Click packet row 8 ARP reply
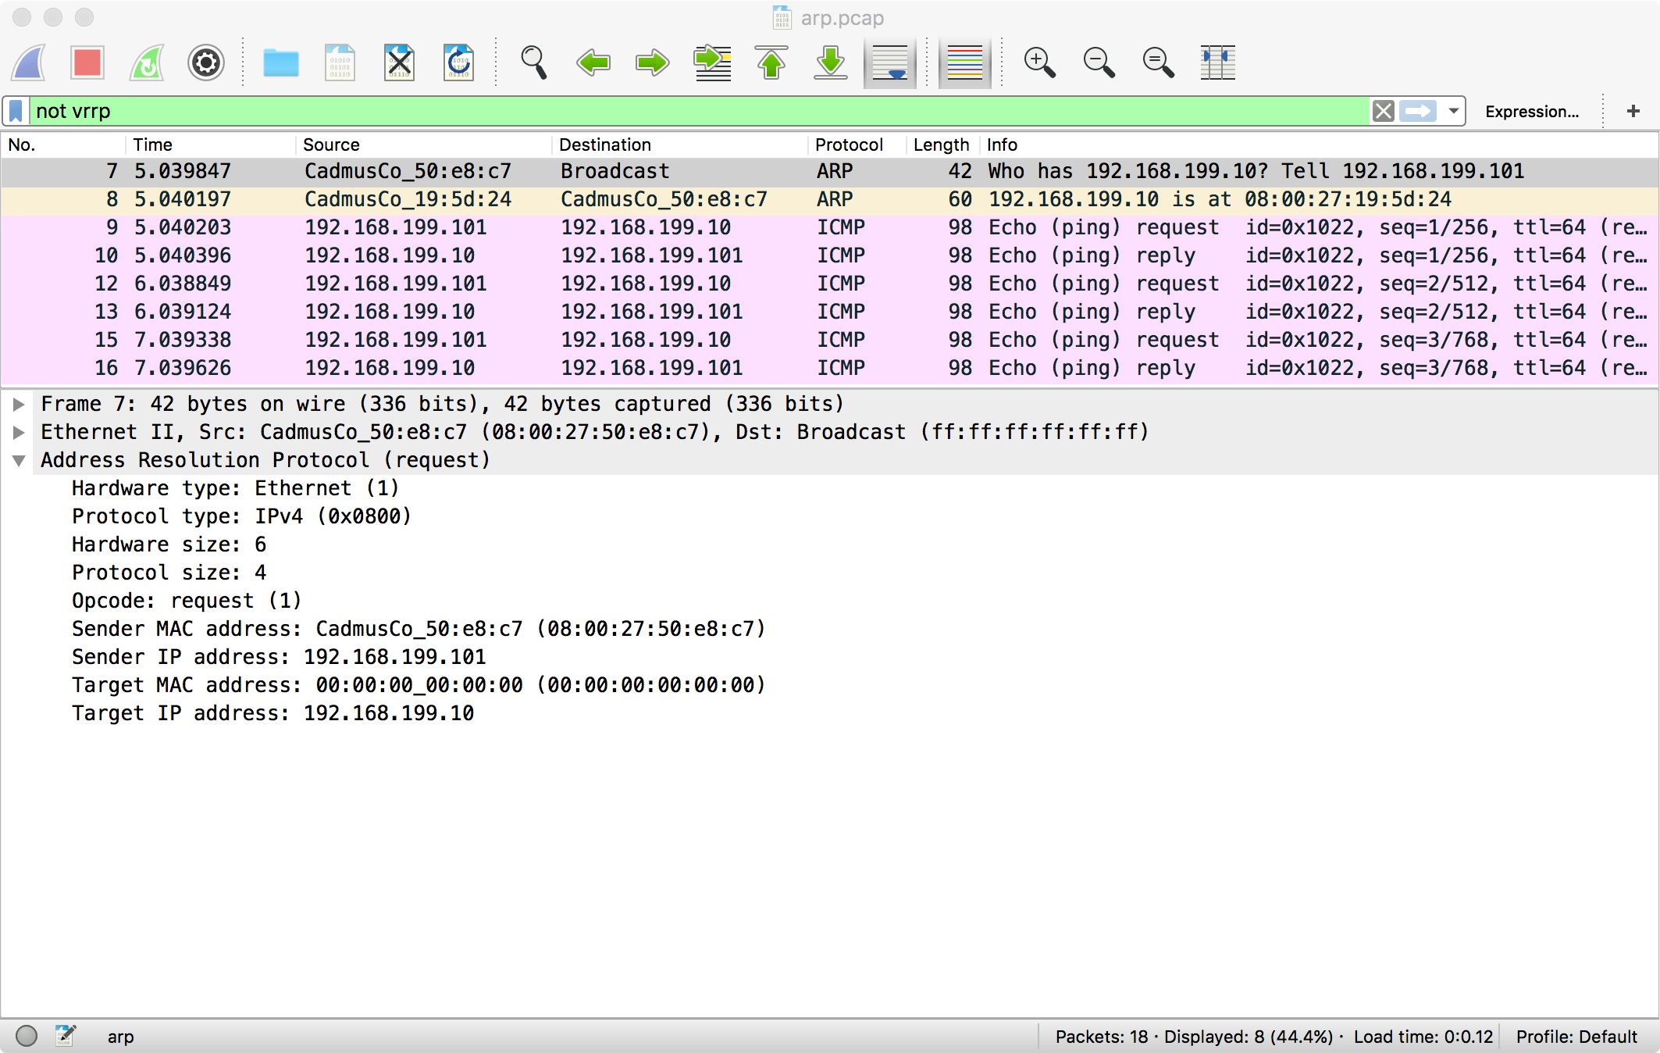 pyautogui.click(x=830, y=200)
